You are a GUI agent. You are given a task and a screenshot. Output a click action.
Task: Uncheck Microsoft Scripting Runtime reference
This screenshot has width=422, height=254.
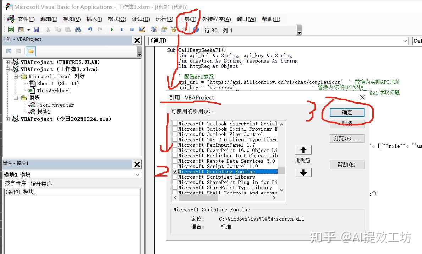coord(175,171)
